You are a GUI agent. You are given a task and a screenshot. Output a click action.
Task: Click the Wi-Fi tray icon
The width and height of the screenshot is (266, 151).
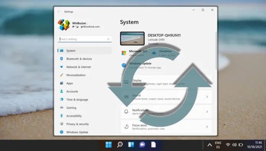228,145
